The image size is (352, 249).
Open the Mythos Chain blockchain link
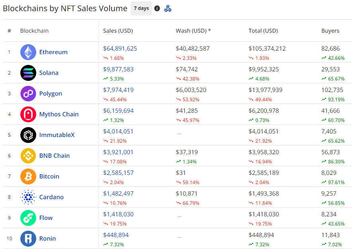[59, 114]
